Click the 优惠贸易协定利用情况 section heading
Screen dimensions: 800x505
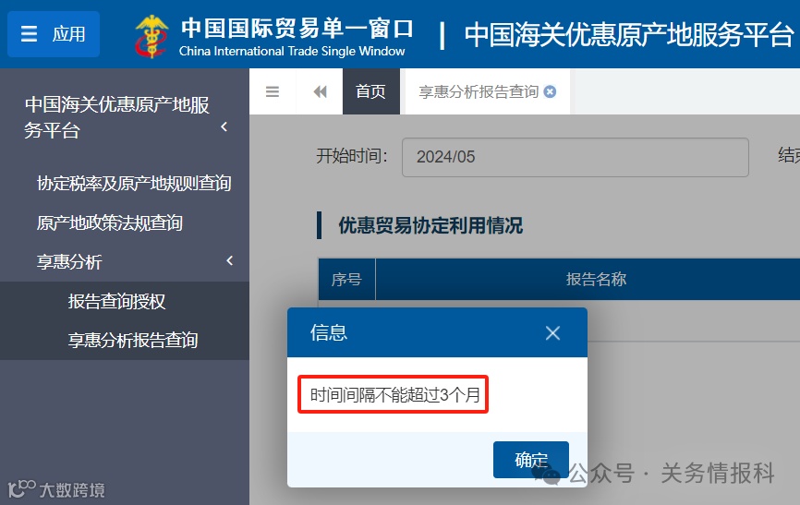click(430, 225)
